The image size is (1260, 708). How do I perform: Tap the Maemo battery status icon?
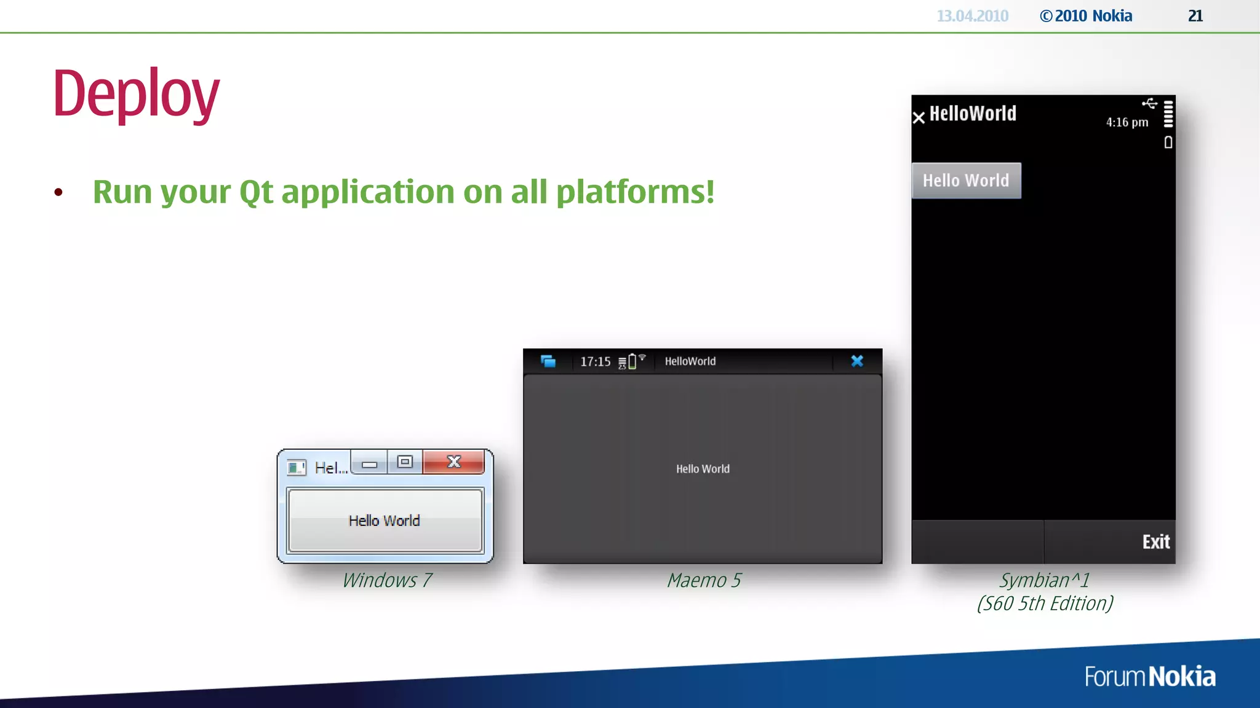(x=632, y=362)
